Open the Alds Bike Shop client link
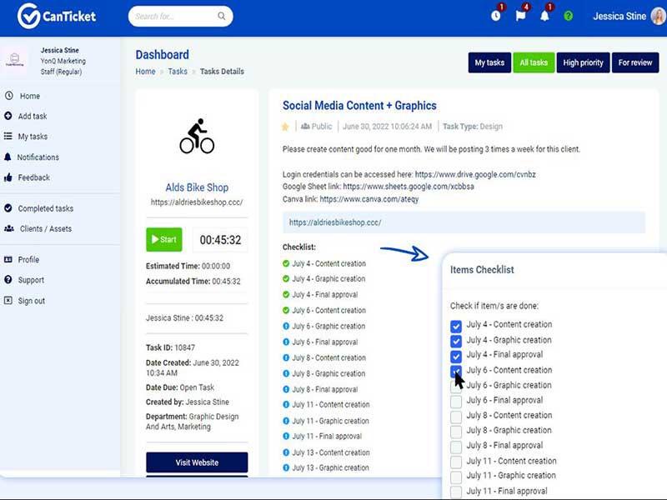This screenshot has width=667, height=500. point(197,187)
